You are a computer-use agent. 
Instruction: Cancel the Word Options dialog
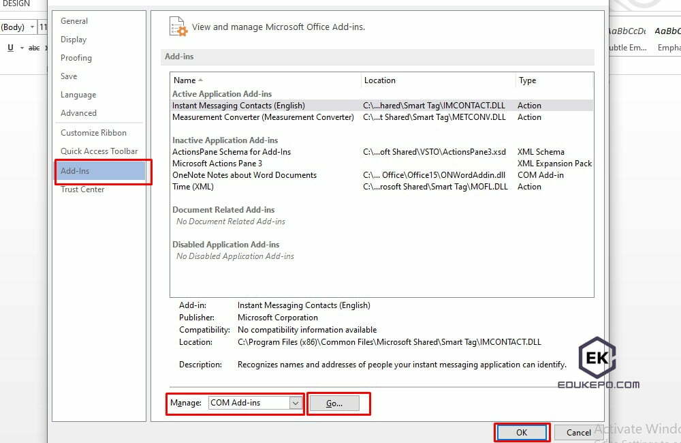pos(577,432)
